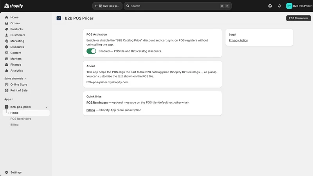
Task: Expand the Apps section
Action: pyautogui.click(x=9, y=99)
